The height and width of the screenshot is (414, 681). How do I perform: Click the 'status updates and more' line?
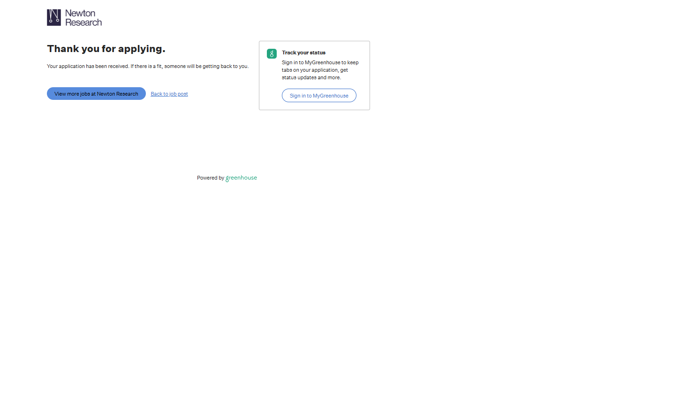pos(311,77)
